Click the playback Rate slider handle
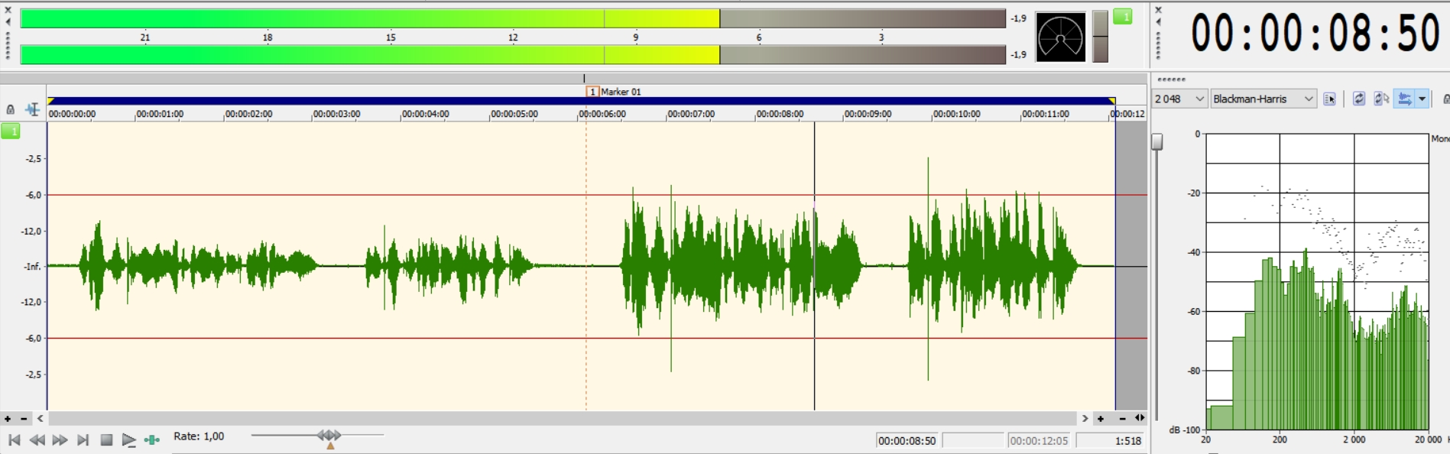 click(x=329, y=436)
